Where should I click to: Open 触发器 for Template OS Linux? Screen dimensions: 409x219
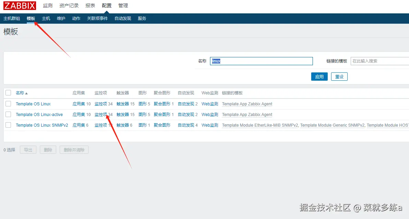(x=122, y=104)
